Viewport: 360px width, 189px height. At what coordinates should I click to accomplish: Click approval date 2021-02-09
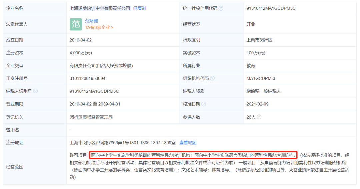point(257,104)
